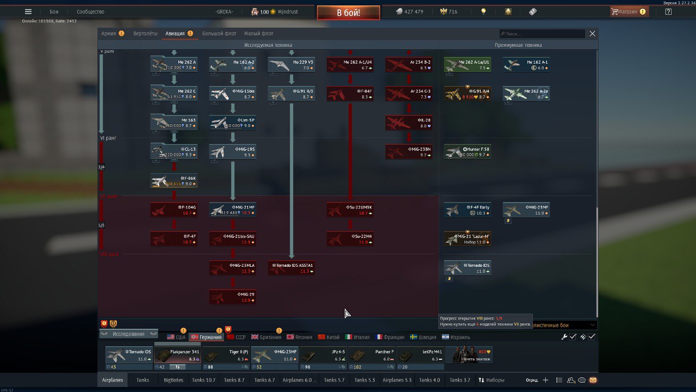Click the research tree vertical scrollbar

click(x=597, y=261)
